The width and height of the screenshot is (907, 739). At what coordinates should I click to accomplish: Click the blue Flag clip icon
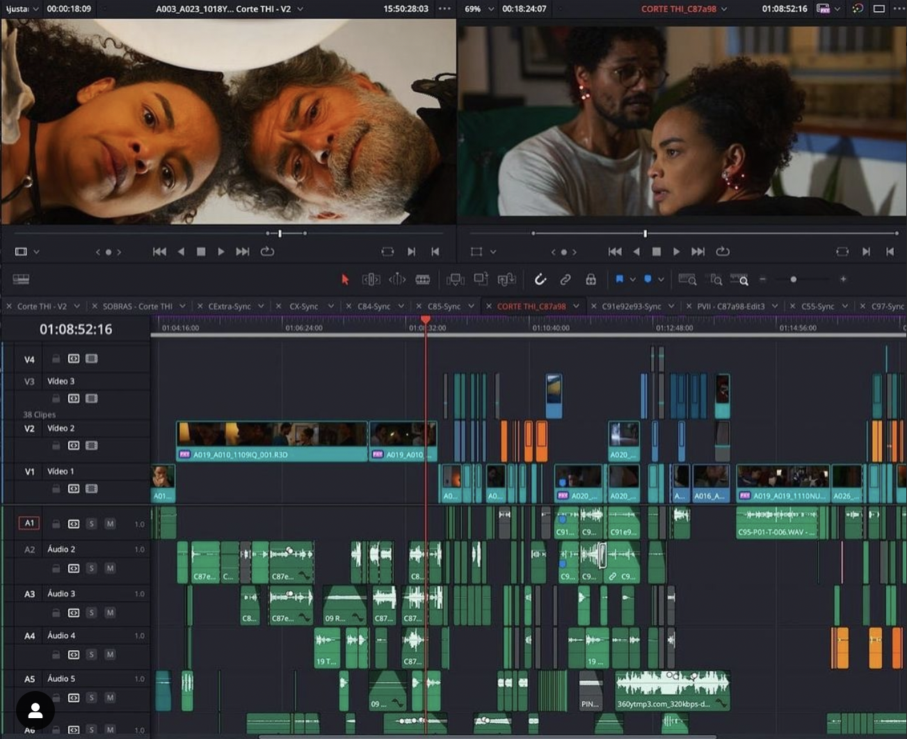click(619, 279)
